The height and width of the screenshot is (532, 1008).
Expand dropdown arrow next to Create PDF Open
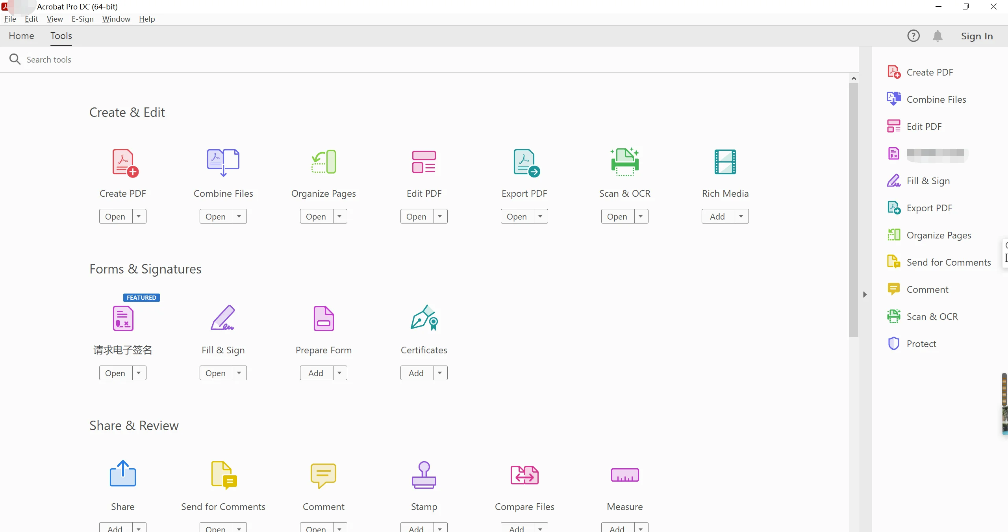(139, 216)
